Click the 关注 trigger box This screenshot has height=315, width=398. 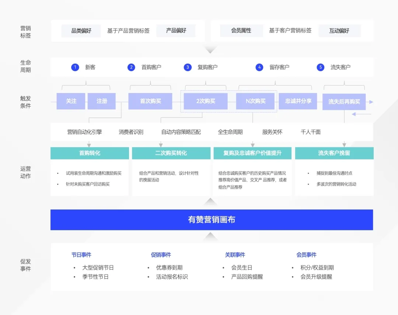pos(71,101)
